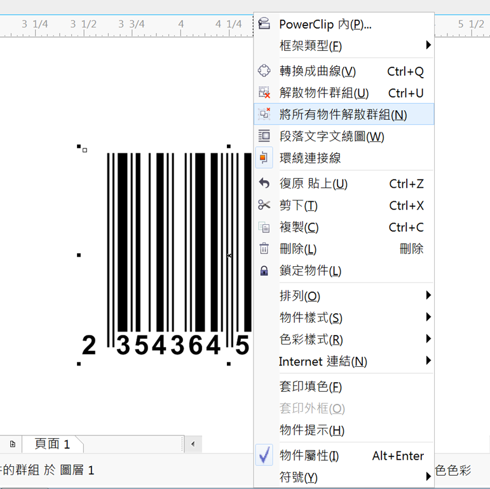Screen dimensions: 490x489
Task: Expand the 符號(Y) submenu
Action: pyautogui.click(x=344, y=477)
